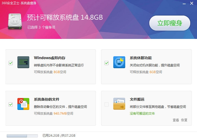Click the 系统备份的文件 heading
This screenshot has height=140, width=197.
point(47,99)
